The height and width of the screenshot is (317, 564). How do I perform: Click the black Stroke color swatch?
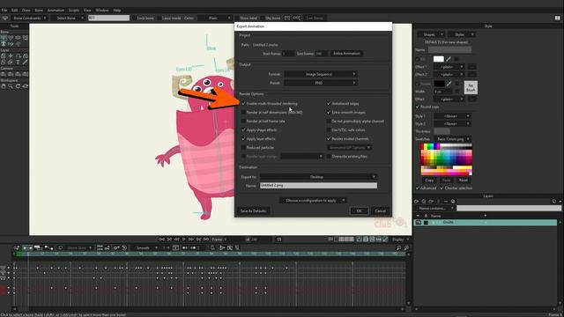coord(439,84)
